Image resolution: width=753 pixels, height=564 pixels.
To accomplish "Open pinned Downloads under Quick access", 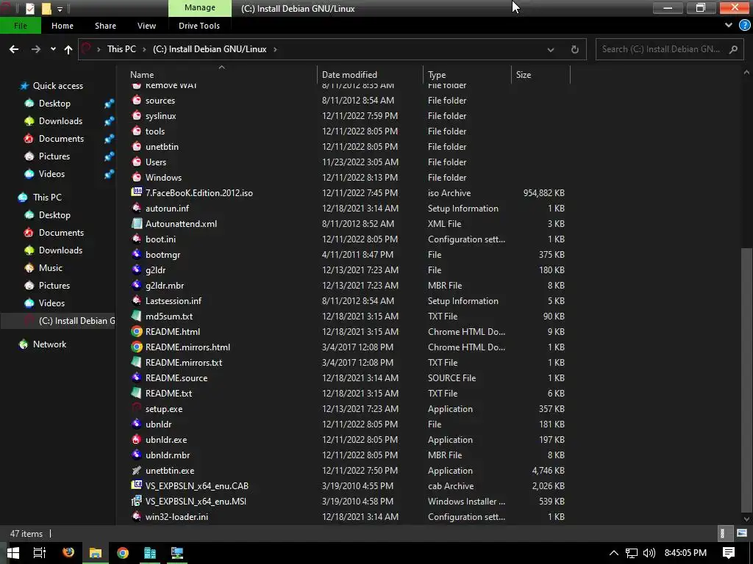I will click(60, 121).
